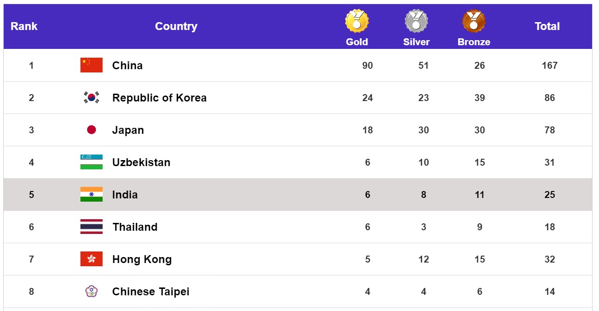Click the Thailand flag icon
This screenshot has height=311, width=599.
[x=92, y=227]
